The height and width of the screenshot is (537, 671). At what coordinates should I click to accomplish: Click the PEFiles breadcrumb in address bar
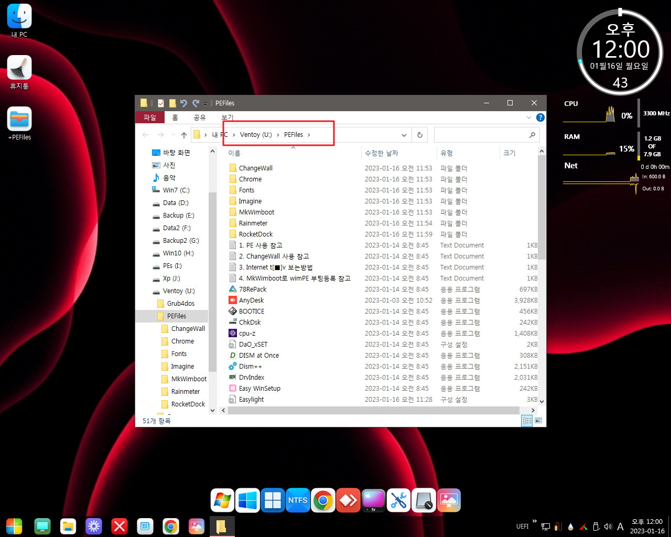pyautogui.click(x=294, y=135)
